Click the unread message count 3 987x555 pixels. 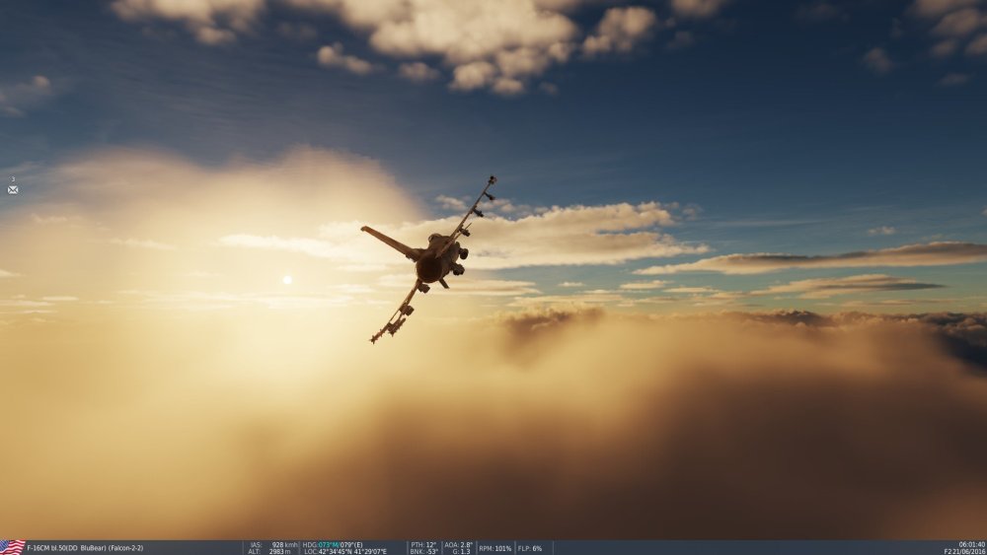tap(13, 179)
